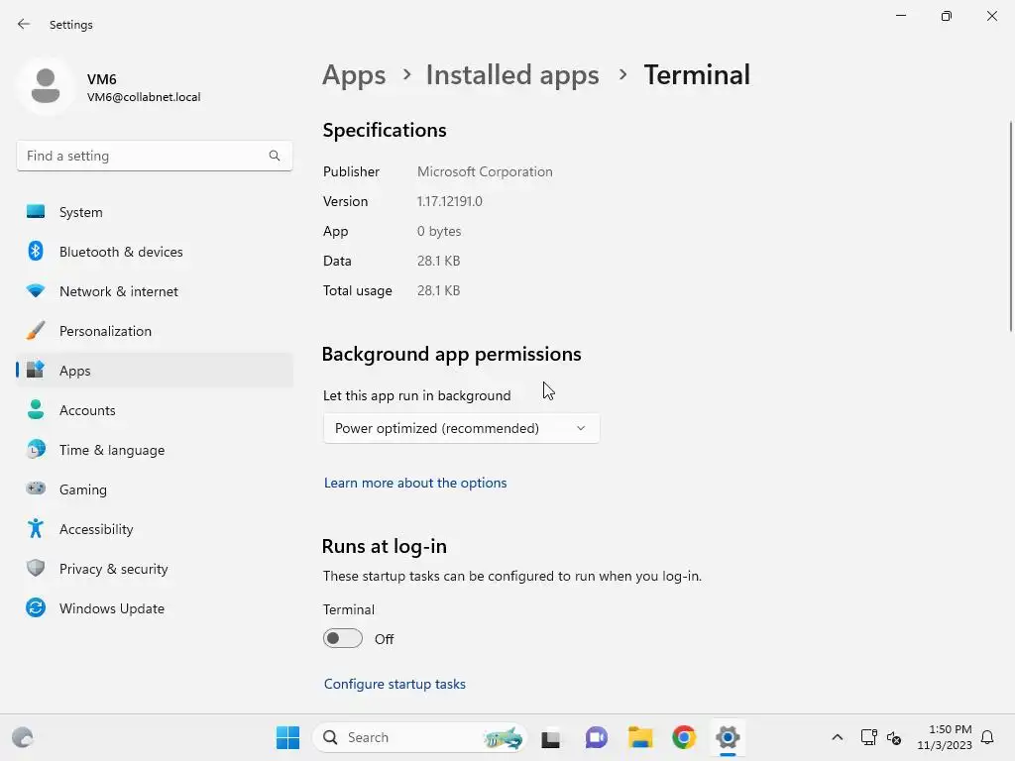This screenshot has height=761, width=1015.
Task: Open the notification bell in the taskbar
Action: [987, 737]
